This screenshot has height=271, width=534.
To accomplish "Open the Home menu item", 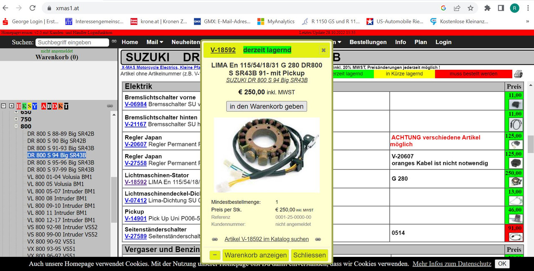I will [x=130, y=42].
